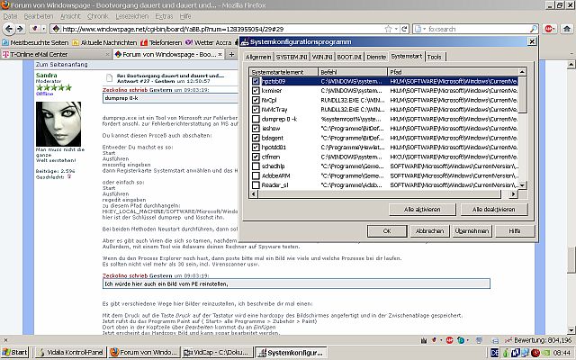Click the Alle deaktivieren button
This screenshot has width=576, height=360.
pos(494,210)
